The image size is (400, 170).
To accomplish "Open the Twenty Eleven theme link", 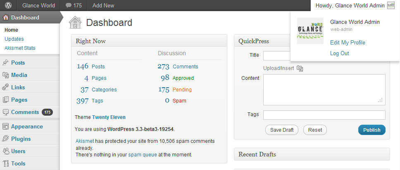I will point(109,117).
